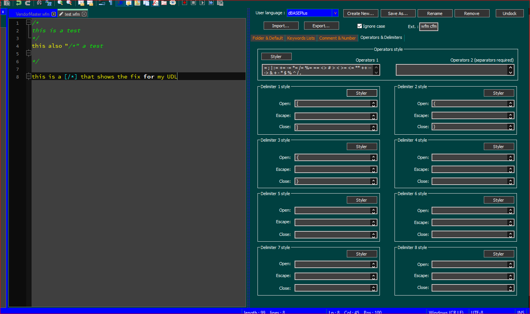Open the Delimiter 1 style Styler
530x314 pixels.
coord(362,93)
